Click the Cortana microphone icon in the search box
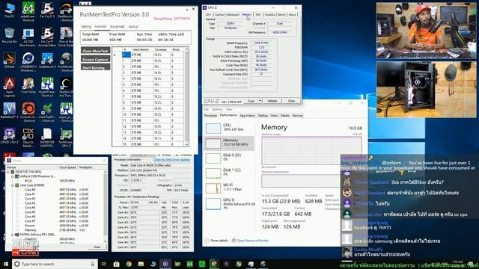Screen dimensions: 479x269 [93, 264]
